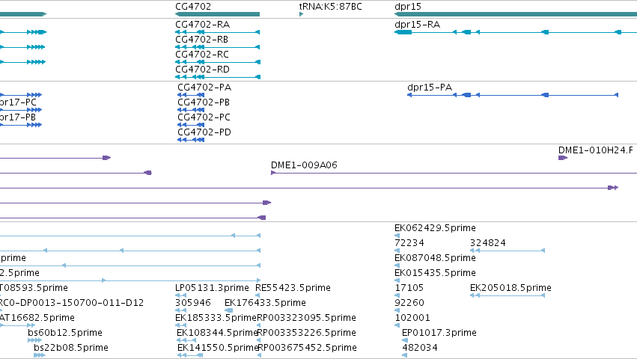Select the CG4702-RD transcript label
Screen dimensions: 637x359
[202, 70]
